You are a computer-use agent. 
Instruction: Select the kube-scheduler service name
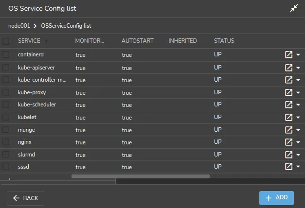pos(37,104)
